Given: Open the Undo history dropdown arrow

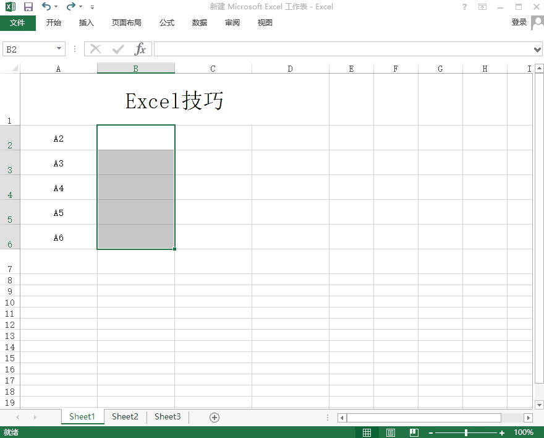Looking at the screenshot, I should [56, 7].
